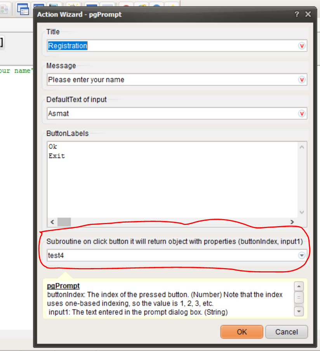Click the ButtonLabels horizontal scroll left arrow
The width and height of the screenshot is (320, 351).
click(x=52, y=222)
